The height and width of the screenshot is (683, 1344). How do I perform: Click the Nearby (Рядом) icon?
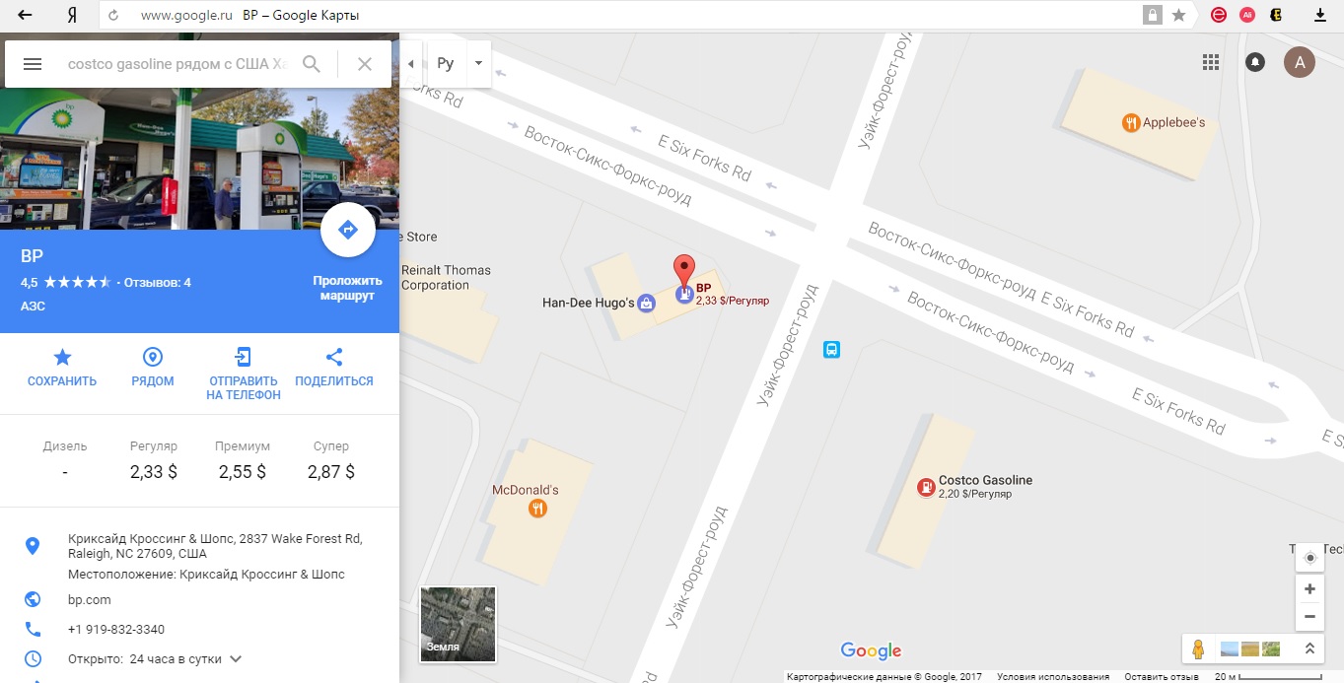tap(153, 357)
